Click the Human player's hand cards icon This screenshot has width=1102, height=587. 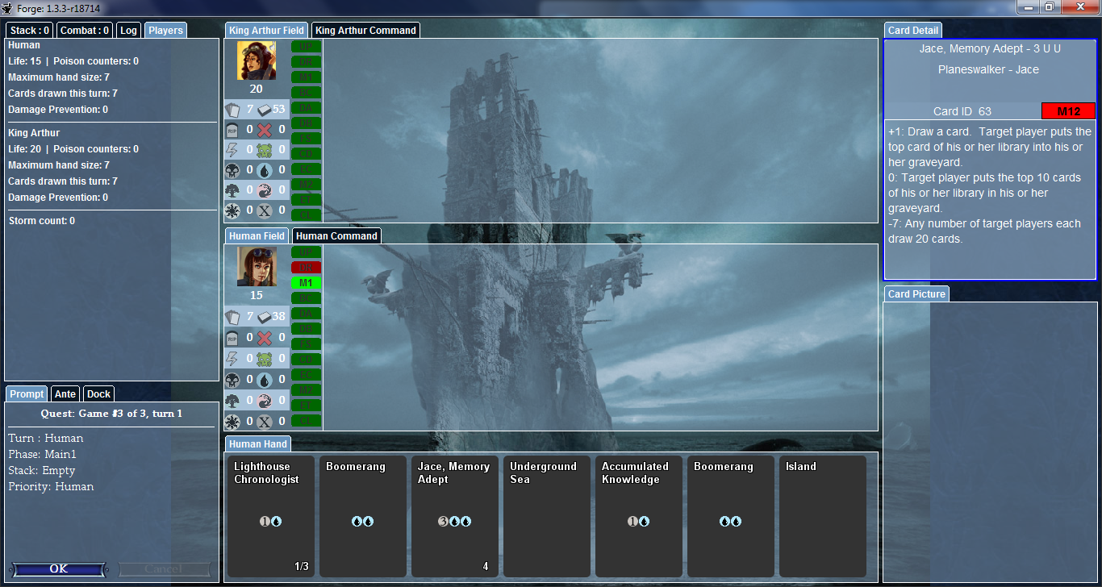[x=232, y=317]
